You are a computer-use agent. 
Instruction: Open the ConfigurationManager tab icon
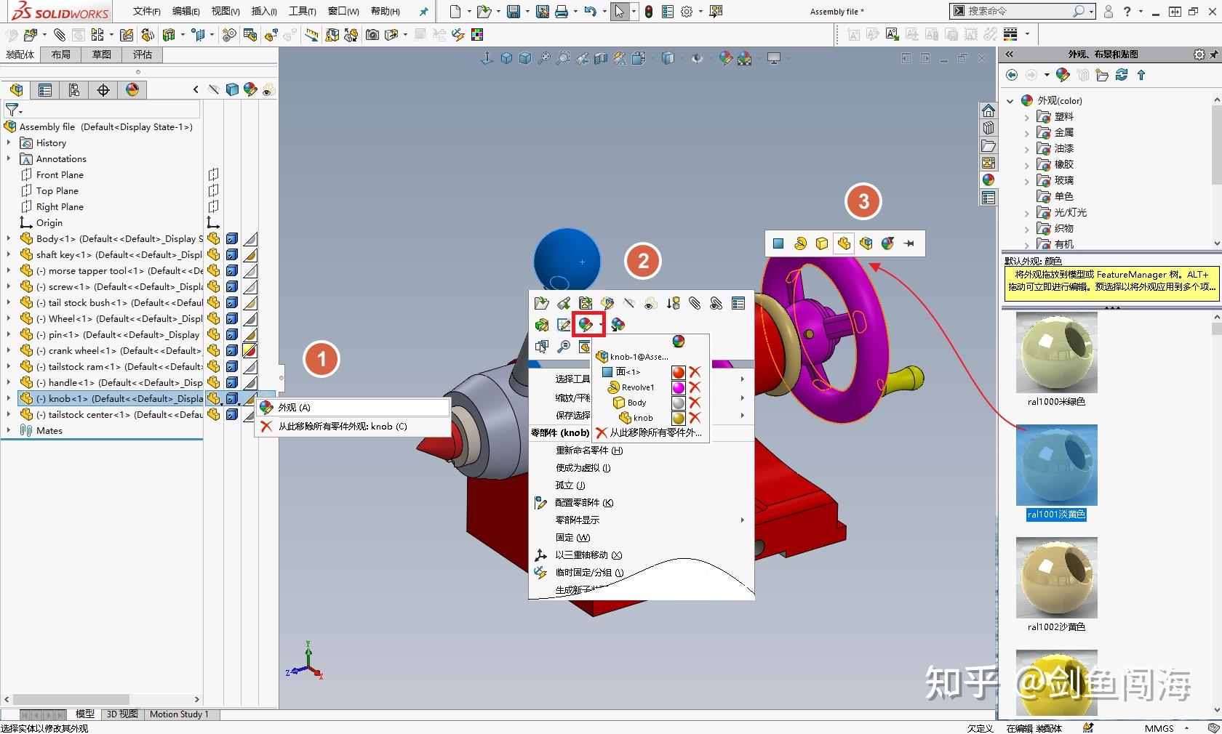click(x=74, y=89)
